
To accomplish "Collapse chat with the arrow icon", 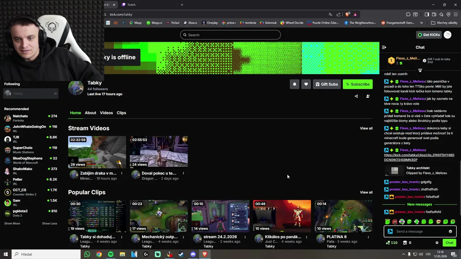I will coord(384,47).
